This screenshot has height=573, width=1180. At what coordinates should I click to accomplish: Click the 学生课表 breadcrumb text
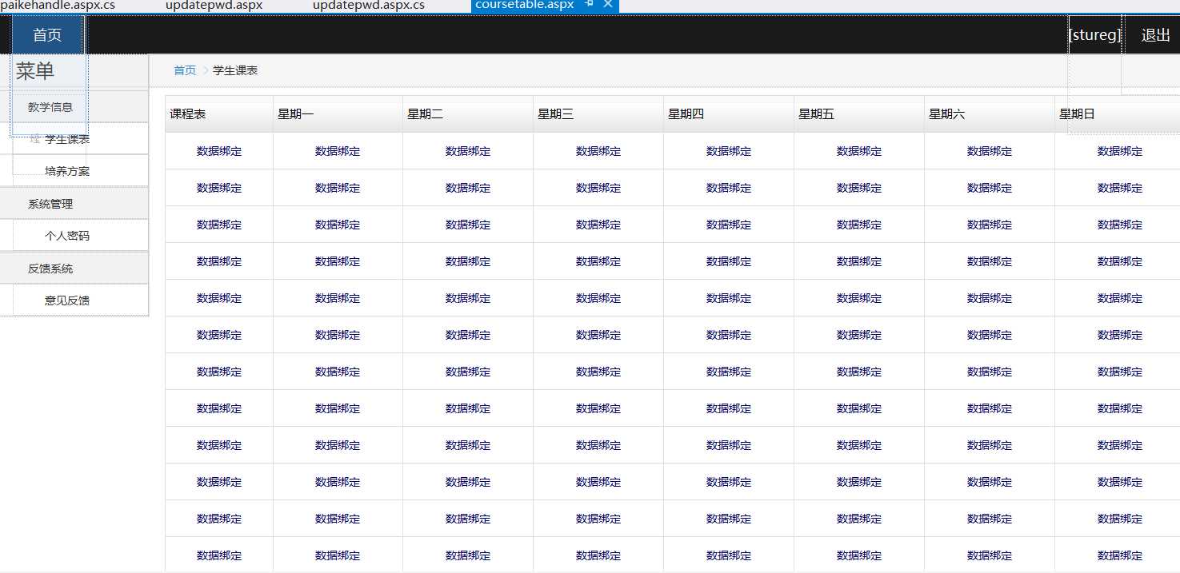point(235,70)
